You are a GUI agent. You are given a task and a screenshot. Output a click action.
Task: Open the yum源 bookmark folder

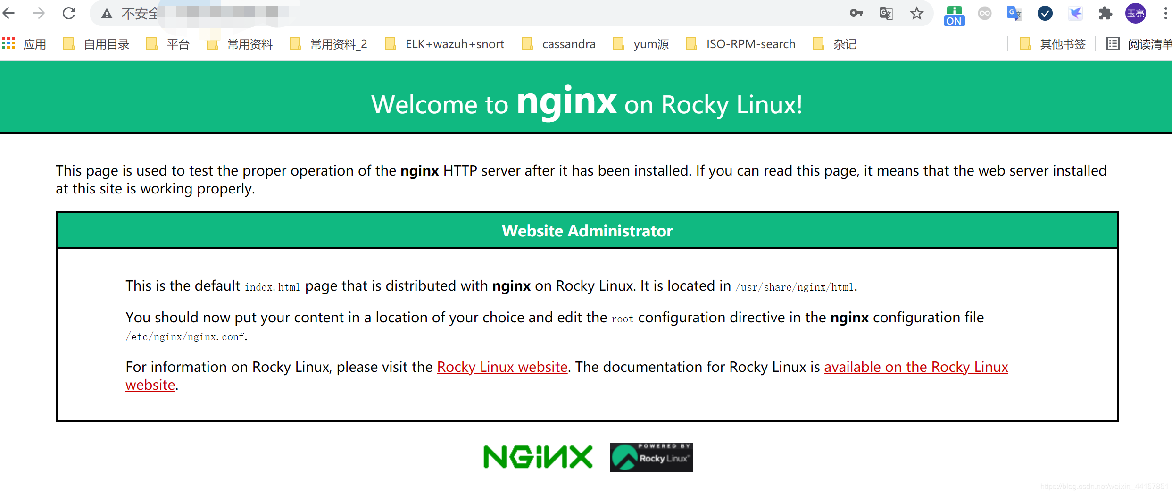pos(641,44)
